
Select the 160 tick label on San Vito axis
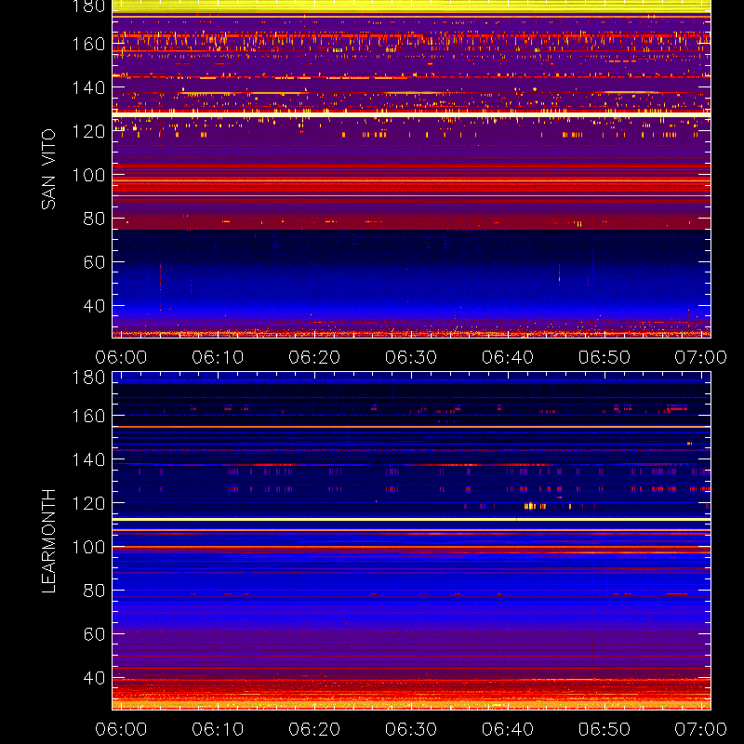pos(88,44)
